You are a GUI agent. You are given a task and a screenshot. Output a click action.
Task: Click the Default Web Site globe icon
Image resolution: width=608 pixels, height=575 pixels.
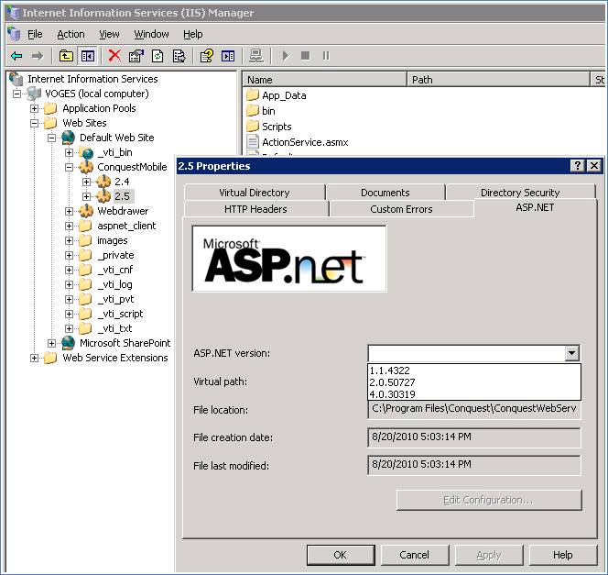coord(69,138)
